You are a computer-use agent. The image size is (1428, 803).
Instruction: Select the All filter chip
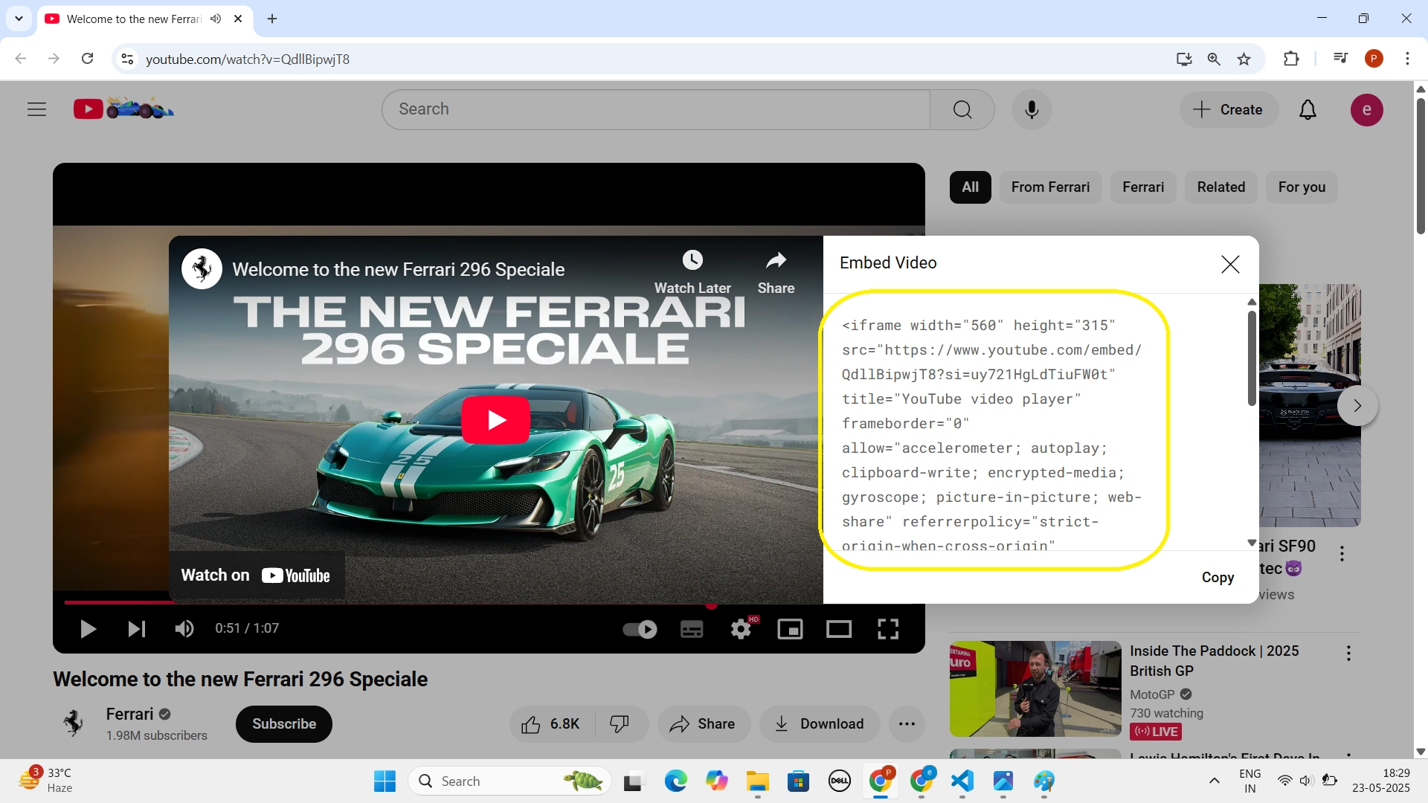[x=970, y=187]
